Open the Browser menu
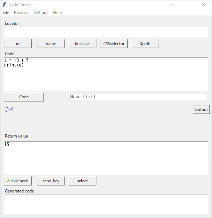 [x=21, y=13]
